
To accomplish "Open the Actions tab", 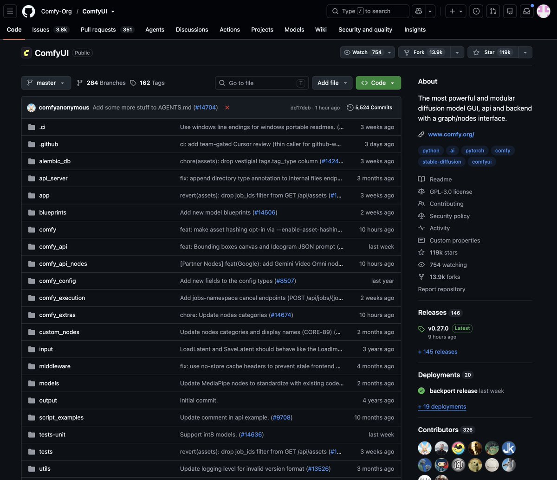I will click(x=230, y=30).
